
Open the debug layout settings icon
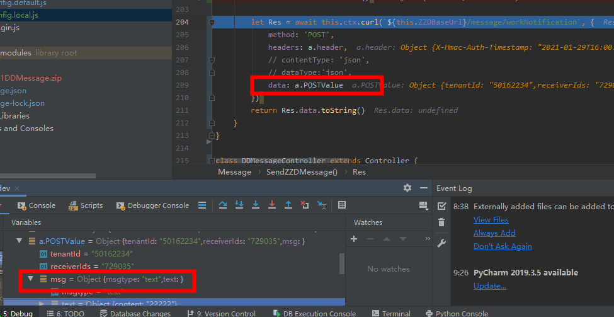pyautogui.click(x=423, y=205)
